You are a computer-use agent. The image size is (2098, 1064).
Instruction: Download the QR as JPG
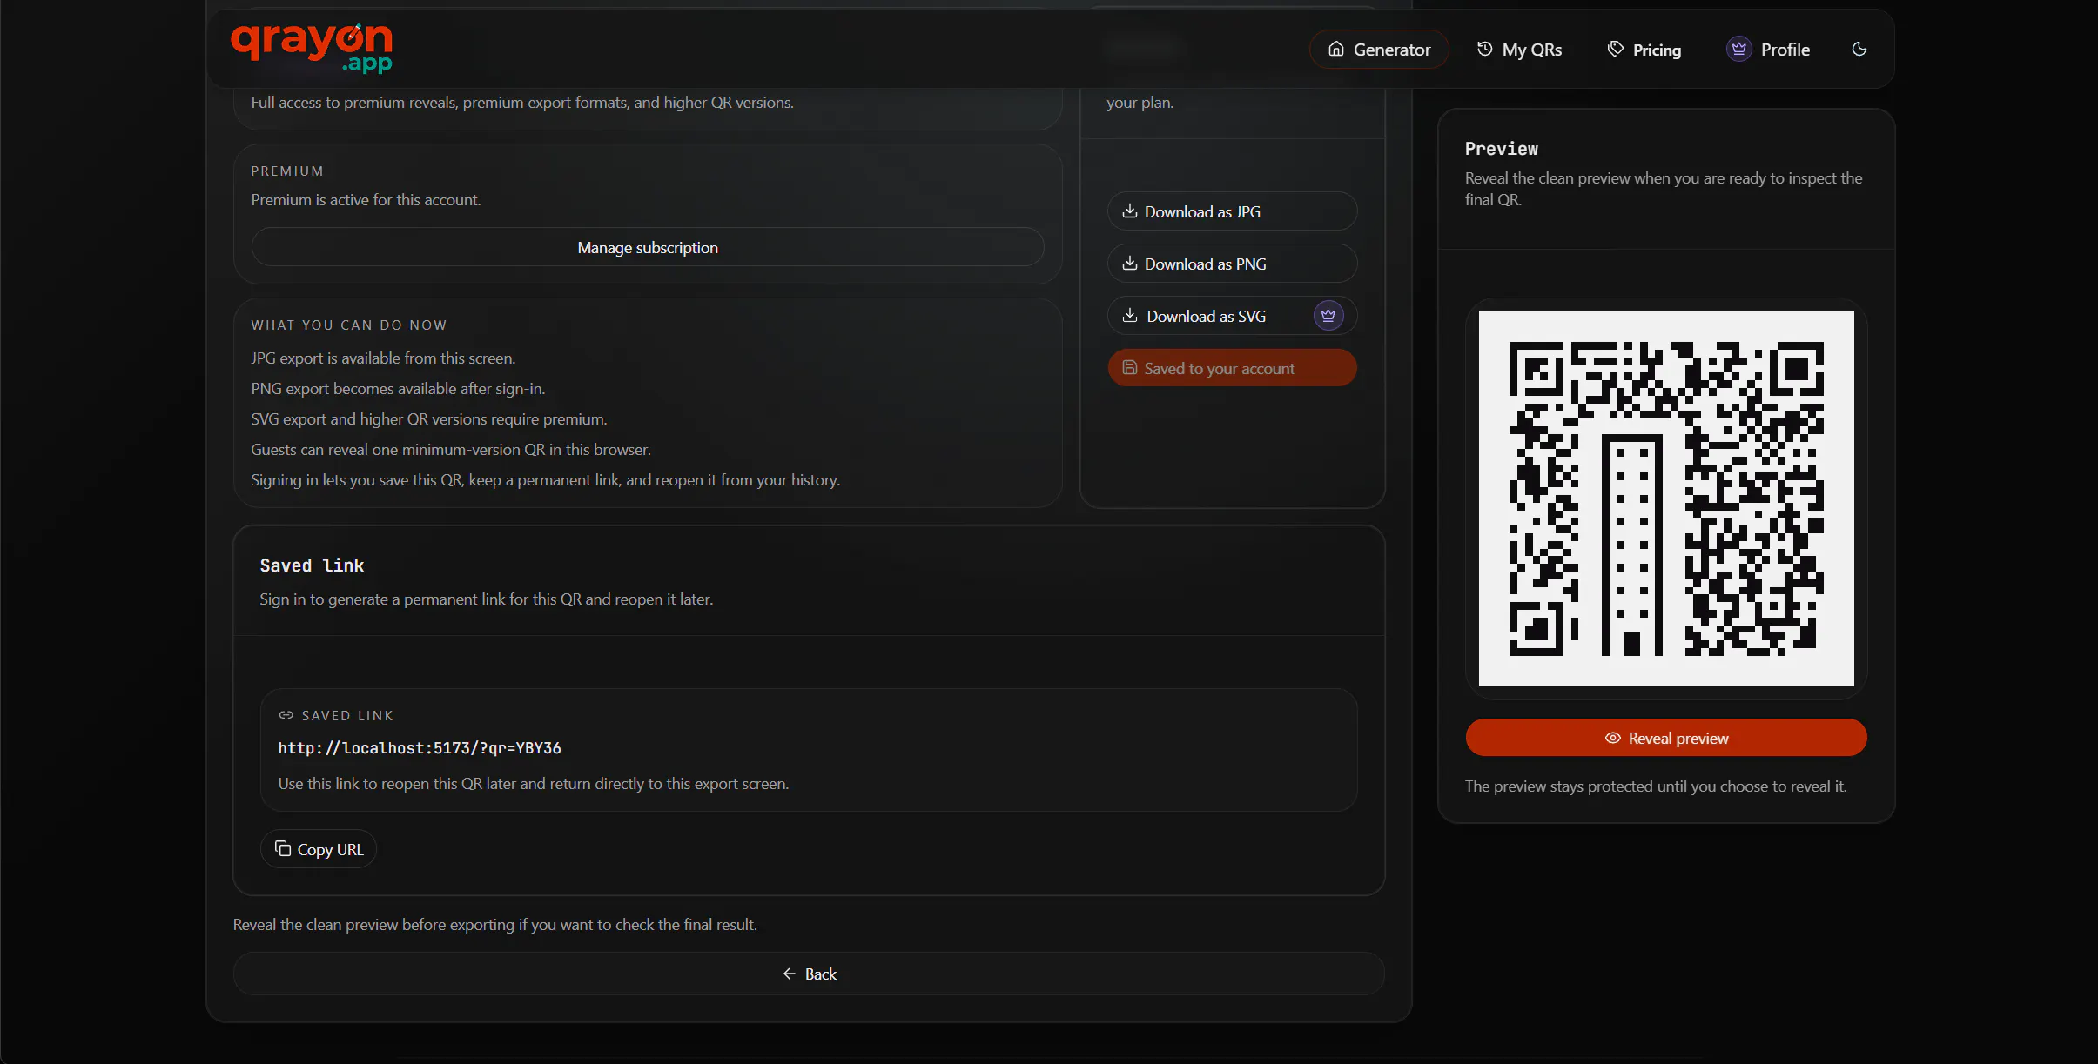[x=1232, y=211]
